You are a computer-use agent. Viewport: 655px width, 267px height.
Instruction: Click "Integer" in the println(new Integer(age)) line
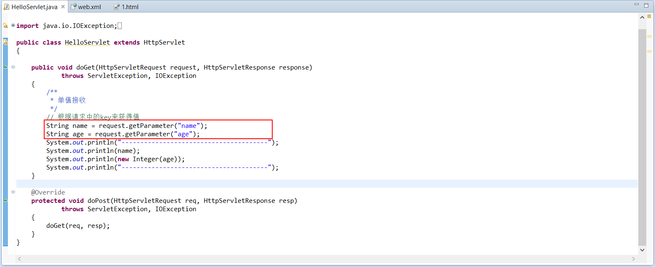click(146, 159)
